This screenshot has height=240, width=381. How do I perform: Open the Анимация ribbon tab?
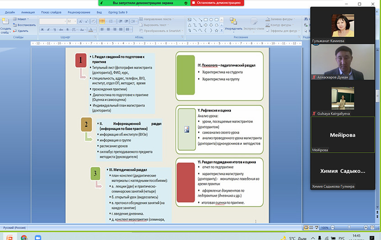(x=28, y=12)
